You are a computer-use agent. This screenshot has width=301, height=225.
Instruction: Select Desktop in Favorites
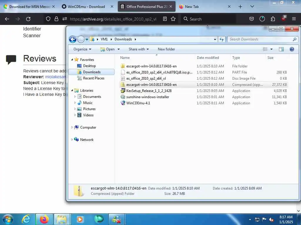click(89, 66)
